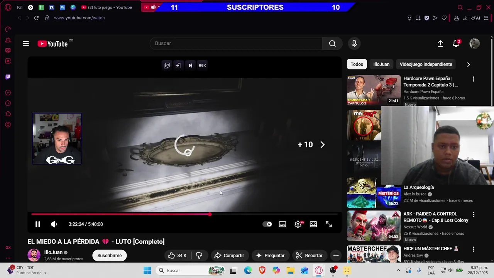494x278 pixels.
Task: Open Opera ad blocker shield icon
Action: [426, 18]
